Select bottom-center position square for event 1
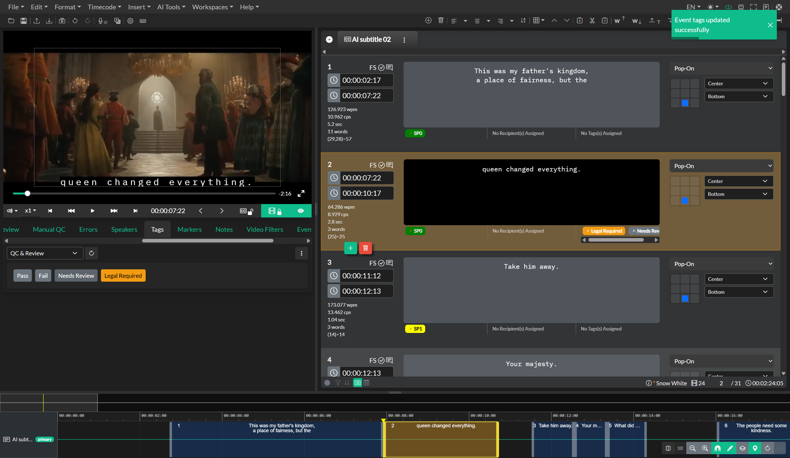The width and height of the screenshot is (790, 458). 685,103
